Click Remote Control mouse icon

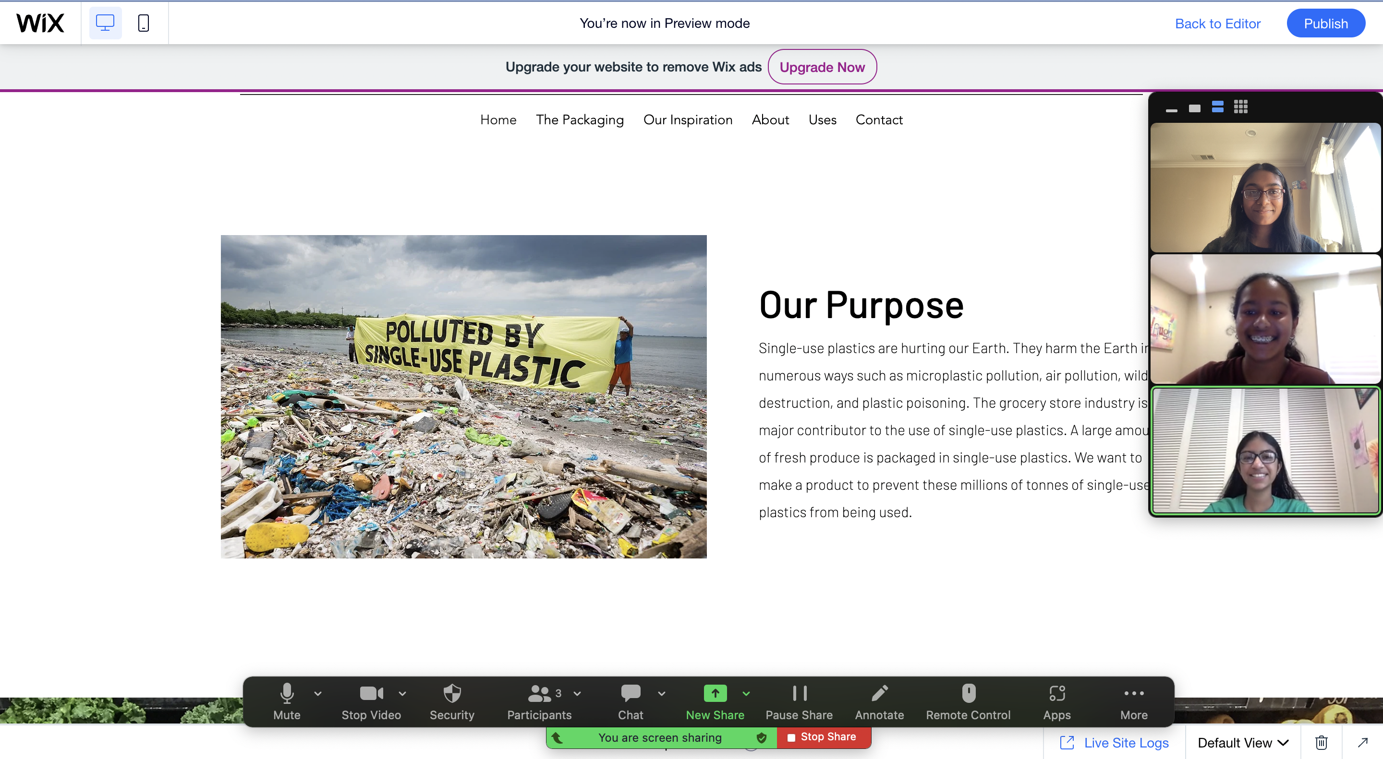point(969,694)
